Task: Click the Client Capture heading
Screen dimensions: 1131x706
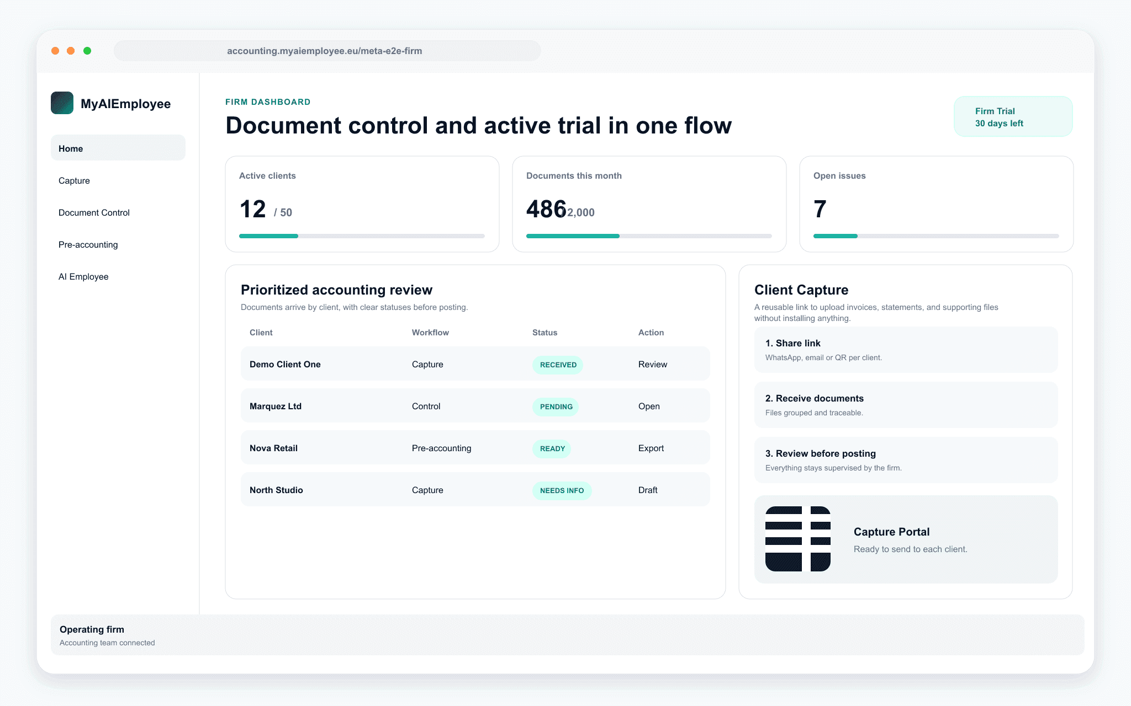Action: coord(801,290)
